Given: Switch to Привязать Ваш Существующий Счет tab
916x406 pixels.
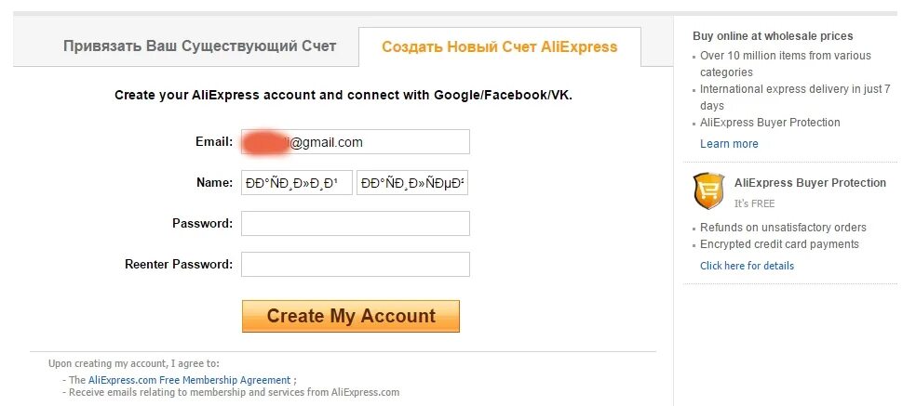Looking at the screenshot, I should (200, 46).
